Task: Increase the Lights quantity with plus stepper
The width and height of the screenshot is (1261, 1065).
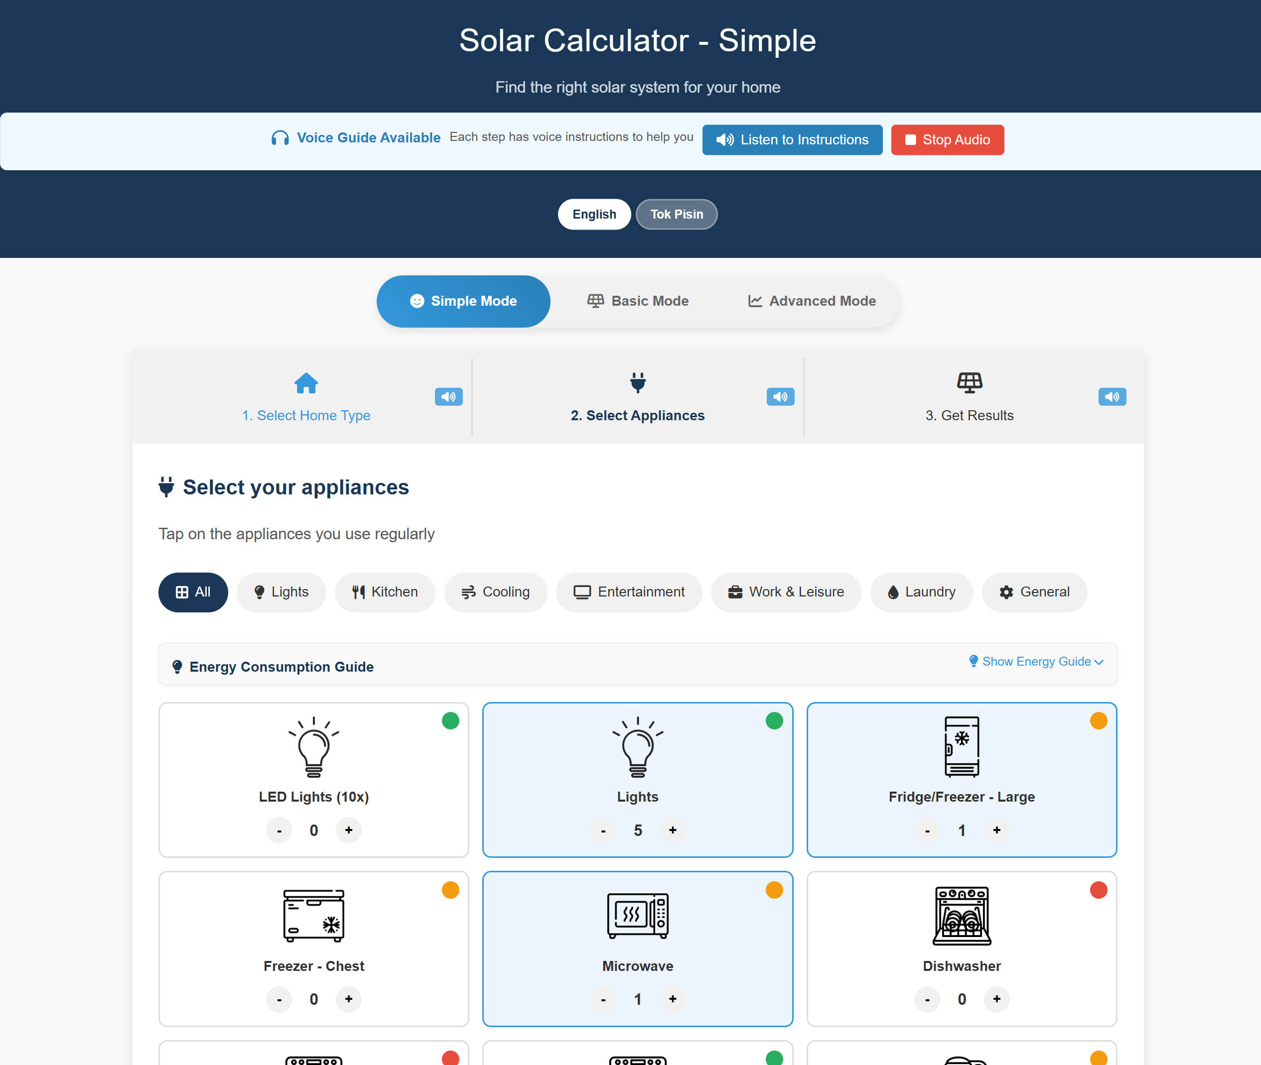Action: 673,830
